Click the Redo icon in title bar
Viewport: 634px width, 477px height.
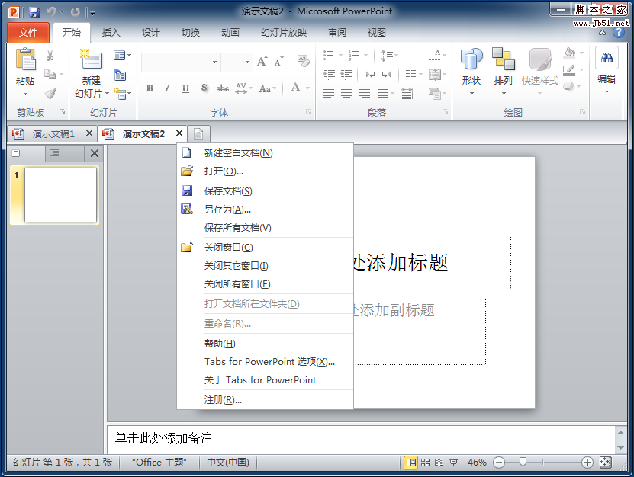76,12
